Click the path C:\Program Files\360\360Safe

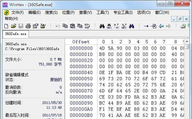[32, 49]
